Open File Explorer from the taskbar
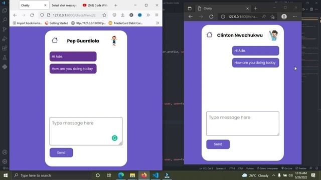 [x=132, y=175]
